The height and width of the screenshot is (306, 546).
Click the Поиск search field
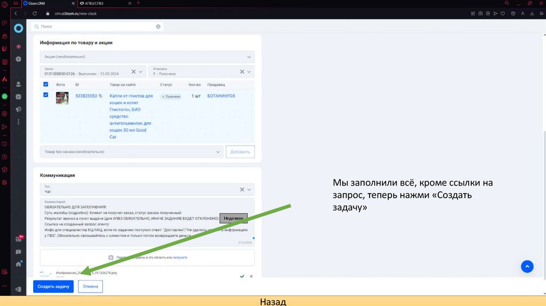97,27
